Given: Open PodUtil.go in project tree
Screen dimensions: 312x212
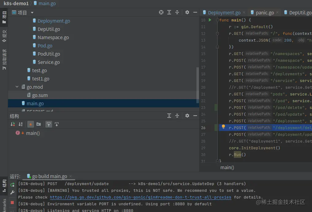Looking at the screenshot, I should 49,54.
